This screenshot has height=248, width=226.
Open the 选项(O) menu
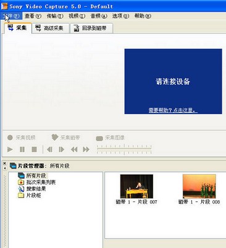(120, 16)
